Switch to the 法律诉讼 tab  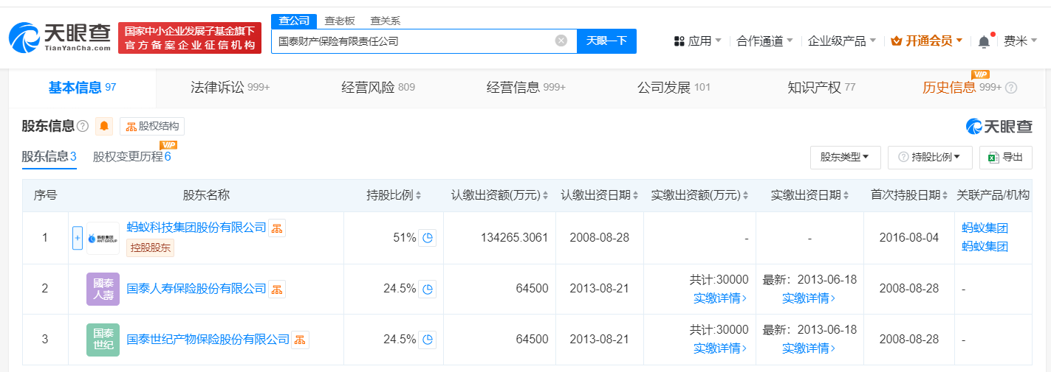coord(230,88)
